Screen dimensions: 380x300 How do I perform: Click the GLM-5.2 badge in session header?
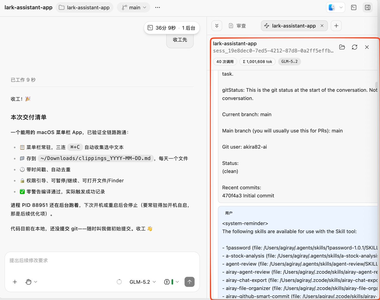289,62
